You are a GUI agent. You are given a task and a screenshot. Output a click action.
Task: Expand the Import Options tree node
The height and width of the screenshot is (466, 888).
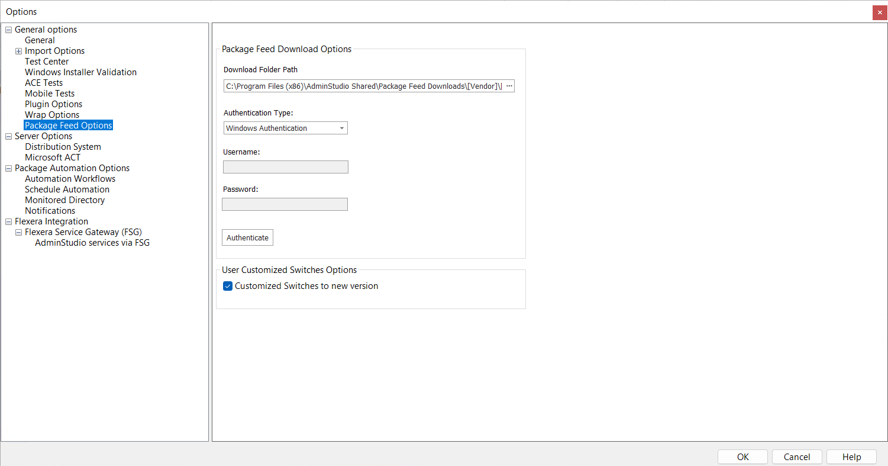click(x=18, y=50)
